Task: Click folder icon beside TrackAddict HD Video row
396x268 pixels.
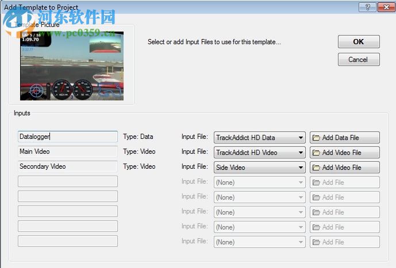Action: pos(316,153)
